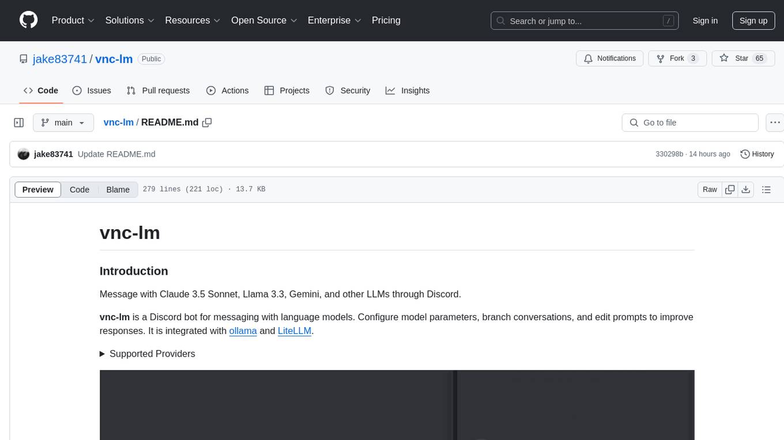Switch to the Pull requests tab
The height and width of the screenshot is (440, 784).
pyautogui.click(x=158, y=90)
